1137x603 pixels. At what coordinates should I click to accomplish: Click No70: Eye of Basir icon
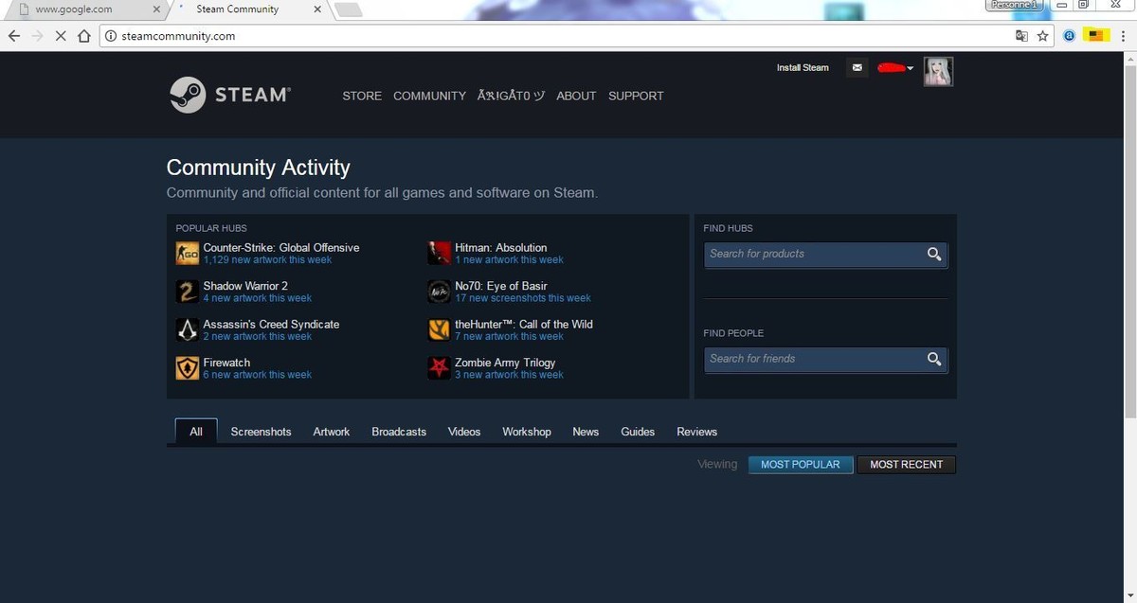tap(439, 292)
